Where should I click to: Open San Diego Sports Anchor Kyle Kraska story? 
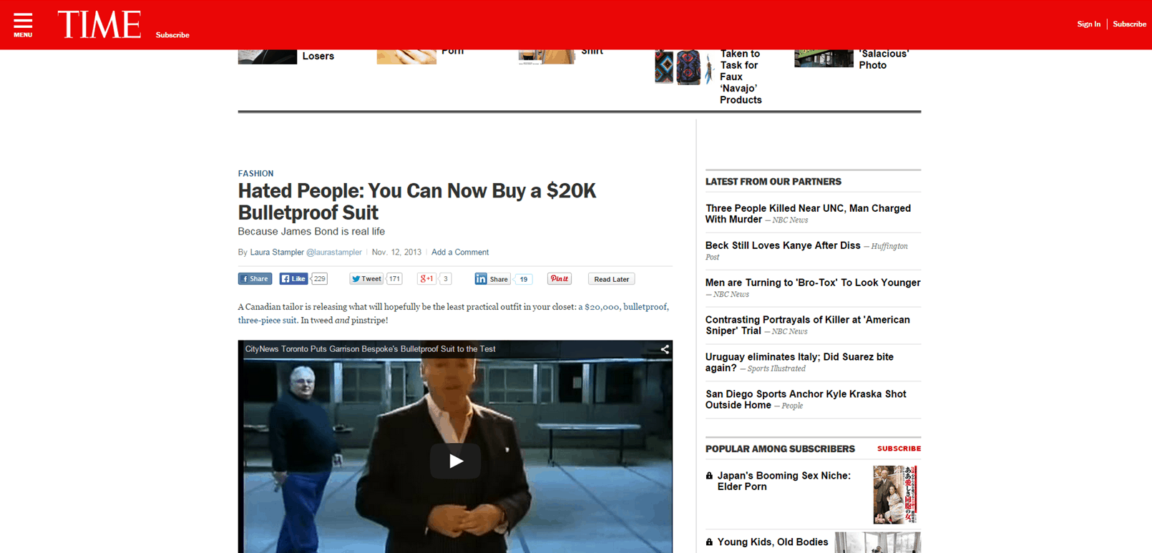(x=806, y=400)
